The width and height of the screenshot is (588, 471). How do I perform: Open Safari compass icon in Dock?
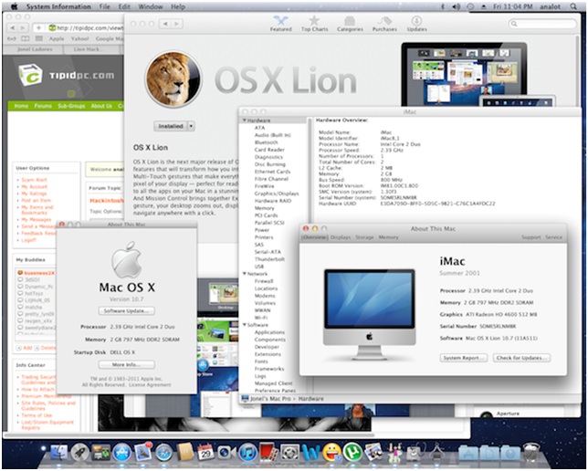click(163, 453)
